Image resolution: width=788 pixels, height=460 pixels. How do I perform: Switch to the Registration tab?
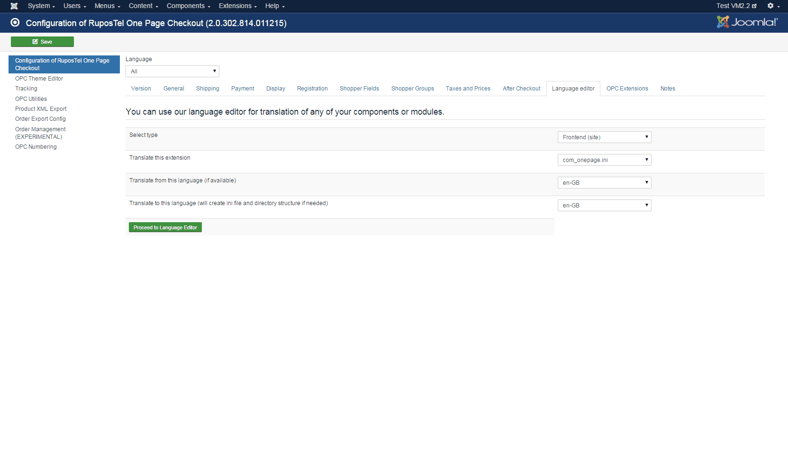pos(312,89)
